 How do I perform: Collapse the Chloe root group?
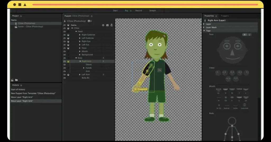pos(72,28)
